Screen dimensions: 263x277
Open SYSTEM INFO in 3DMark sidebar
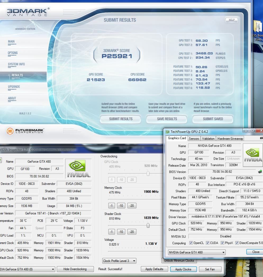tap(16, 64)
